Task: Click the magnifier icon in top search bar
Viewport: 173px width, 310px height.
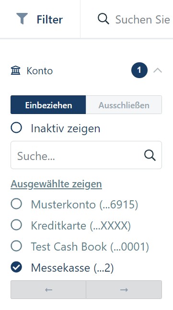Action: pyautogui.click(x=103, y=19)
